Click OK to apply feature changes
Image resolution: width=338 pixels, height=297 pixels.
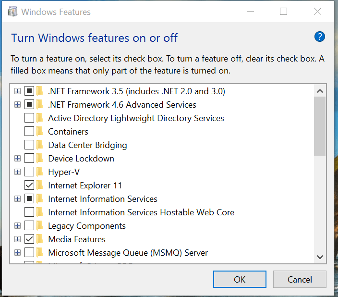point(240,279)
